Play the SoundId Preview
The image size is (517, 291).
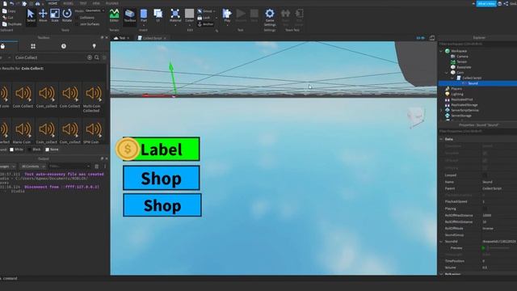pyautogui.click(x=483, y=248)
